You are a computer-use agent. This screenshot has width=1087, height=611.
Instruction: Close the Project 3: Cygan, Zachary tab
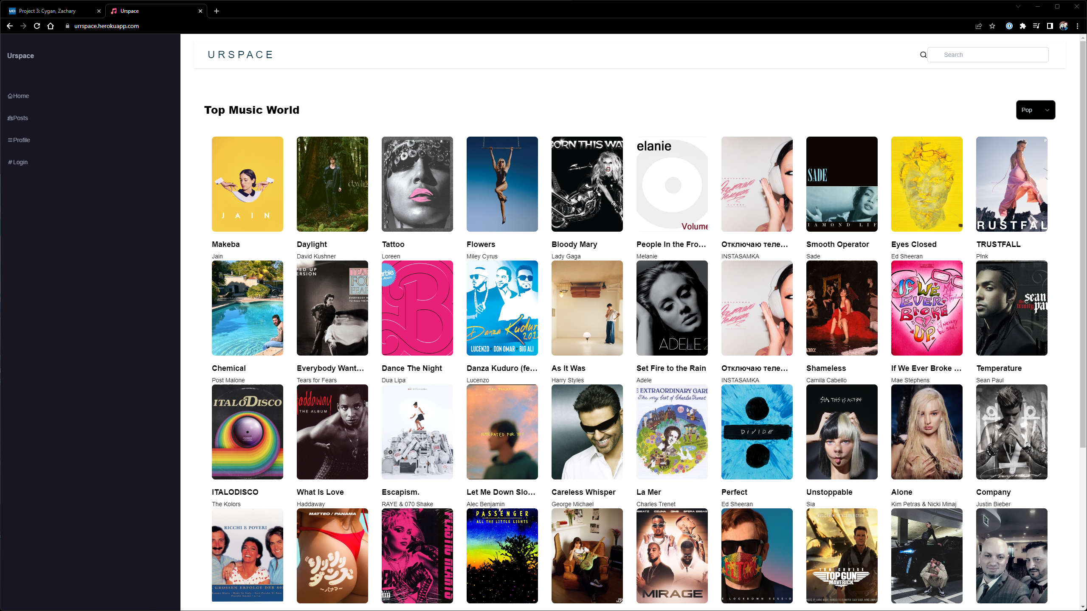point(99,11)
